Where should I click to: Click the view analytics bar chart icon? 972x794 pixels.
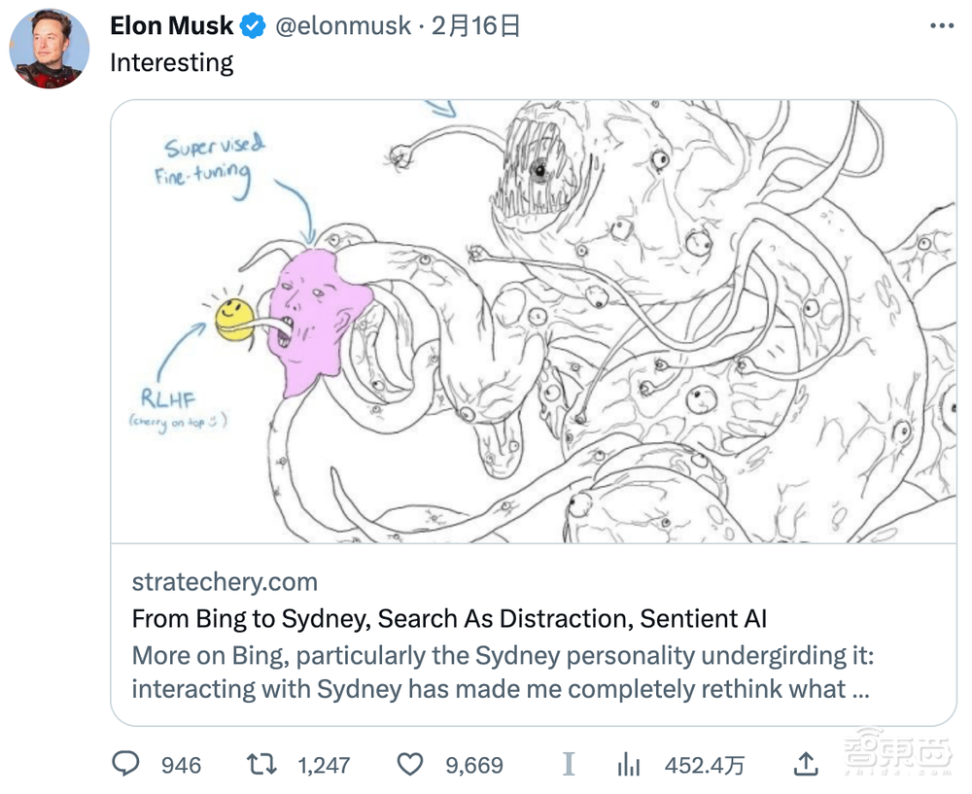click(629, 765)
